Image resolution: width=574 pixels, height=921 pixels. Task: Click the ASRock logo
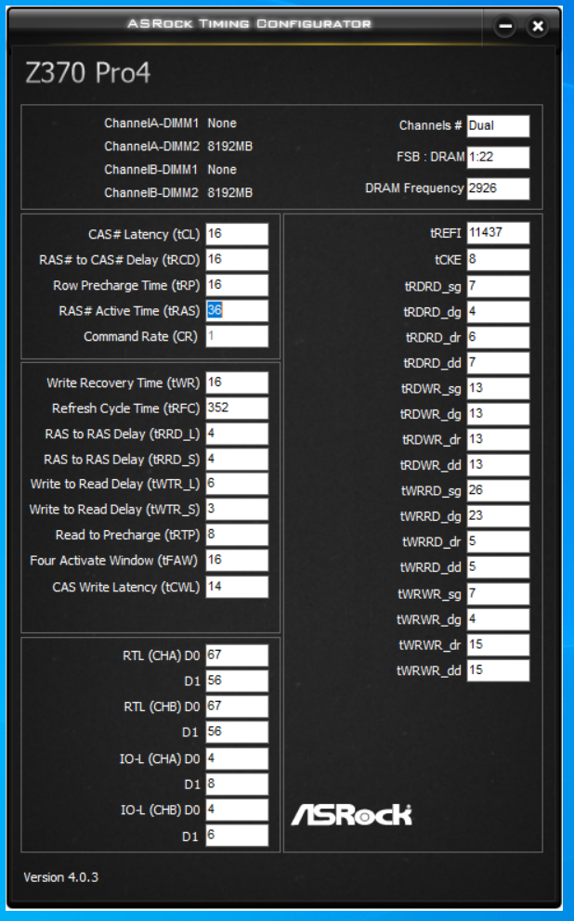(351, 814)
